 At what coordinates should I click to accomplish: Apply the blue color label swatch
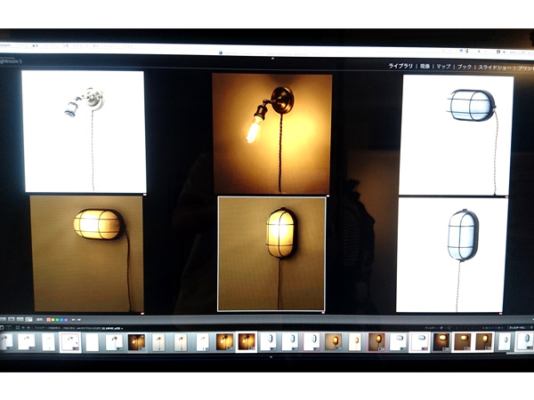61,320
